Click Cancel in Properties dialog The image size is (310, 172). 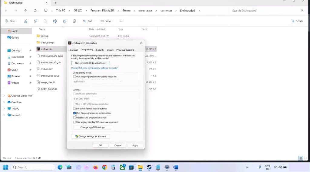[118, 145]
